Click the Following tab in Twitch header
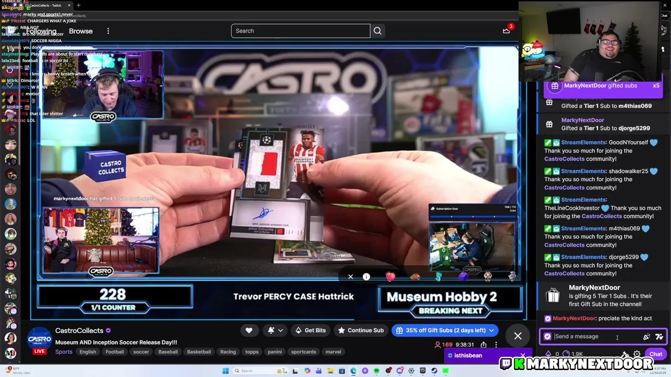Viewport: 671px width, 377px height. [x=41, y=31]
